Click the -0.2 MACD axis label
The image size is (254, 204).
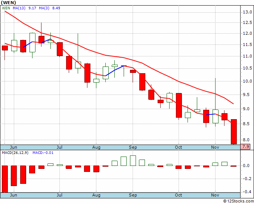[247, 179]
